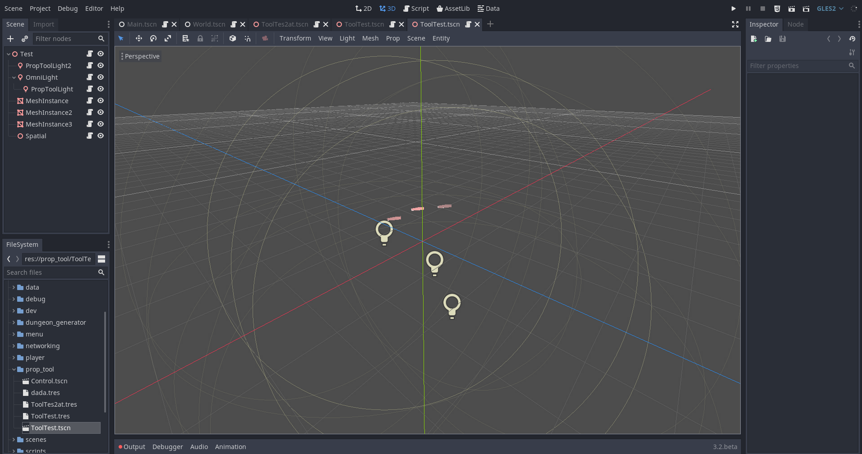The width and height of the screenshot is (862, 454).
Task: Toggle FileSystem split view mode icon
Action: (x=101, y=259)
